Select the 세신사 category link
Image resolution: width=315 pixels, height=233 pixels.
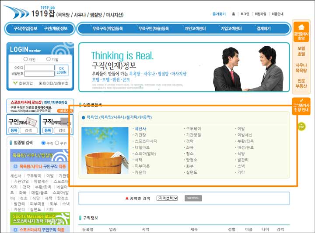(x=140, y=129)
